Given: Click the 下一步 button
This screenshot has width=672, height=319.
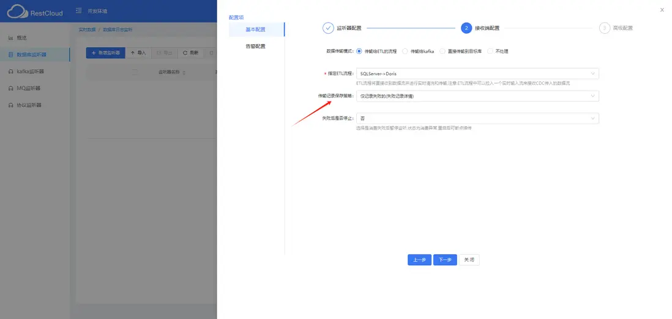Looking at the screenshot, I should [x=445, y=260].
